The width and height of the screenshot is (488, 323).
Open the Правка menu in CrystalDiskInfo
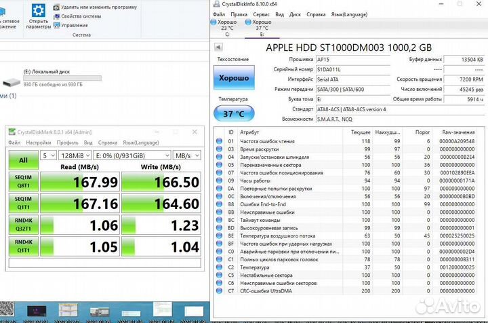(239, 14)
